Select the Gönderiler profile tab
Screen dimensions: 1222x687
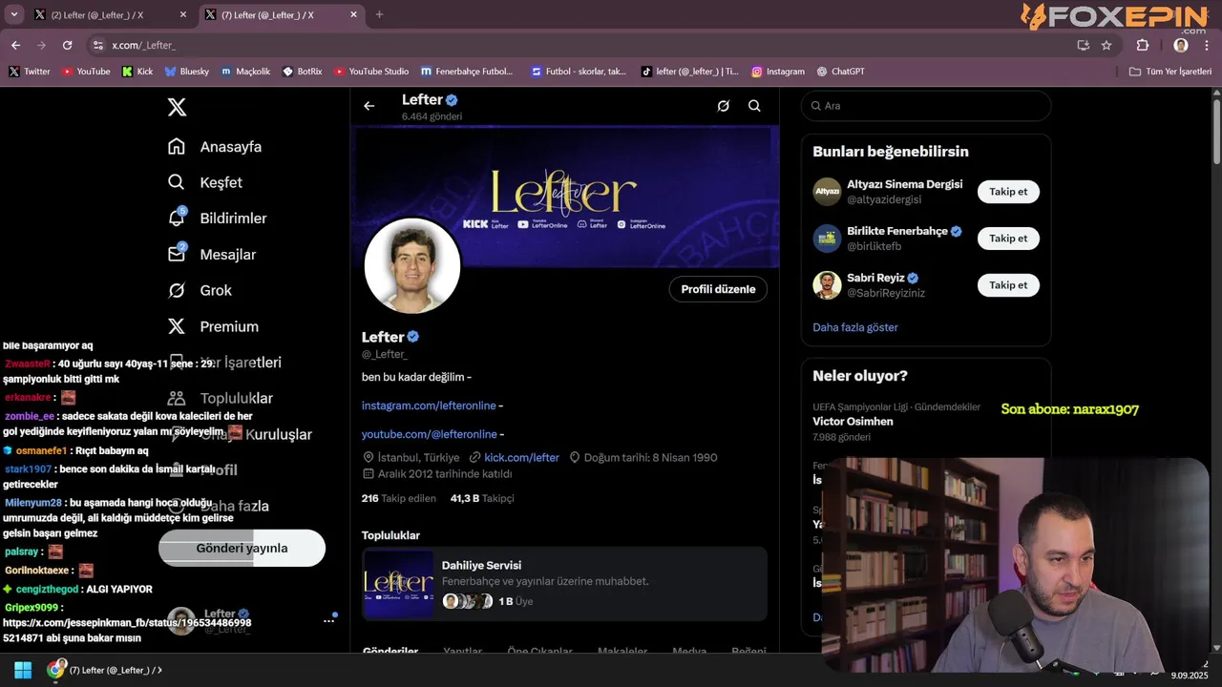390,651
